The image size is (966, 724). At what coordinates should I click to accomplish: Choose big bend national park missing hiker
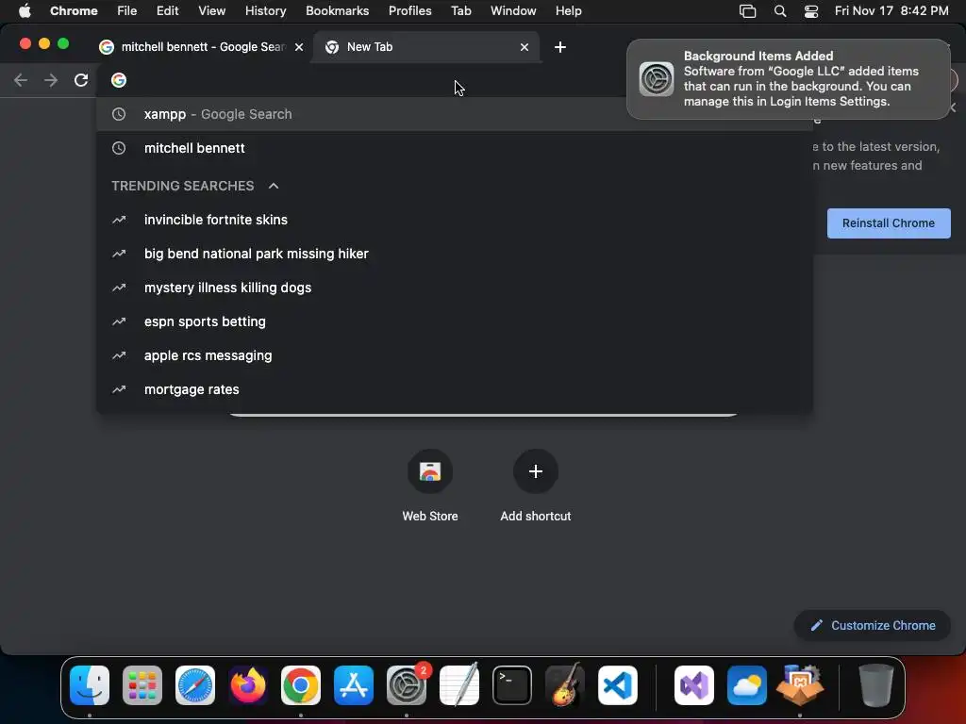[x=455, y=254]
